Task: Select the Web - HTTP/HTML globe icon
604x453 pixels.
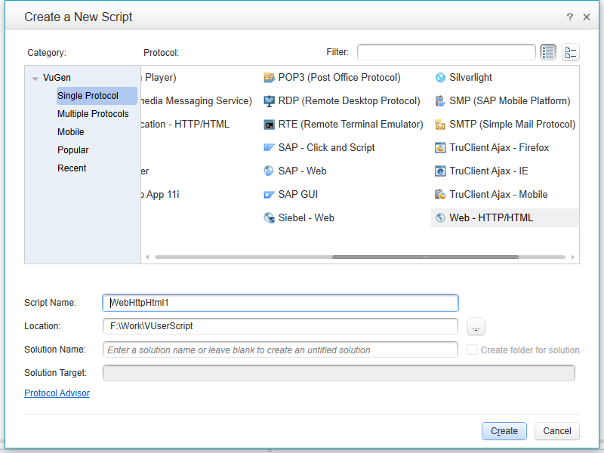Action: pos(440,218)
